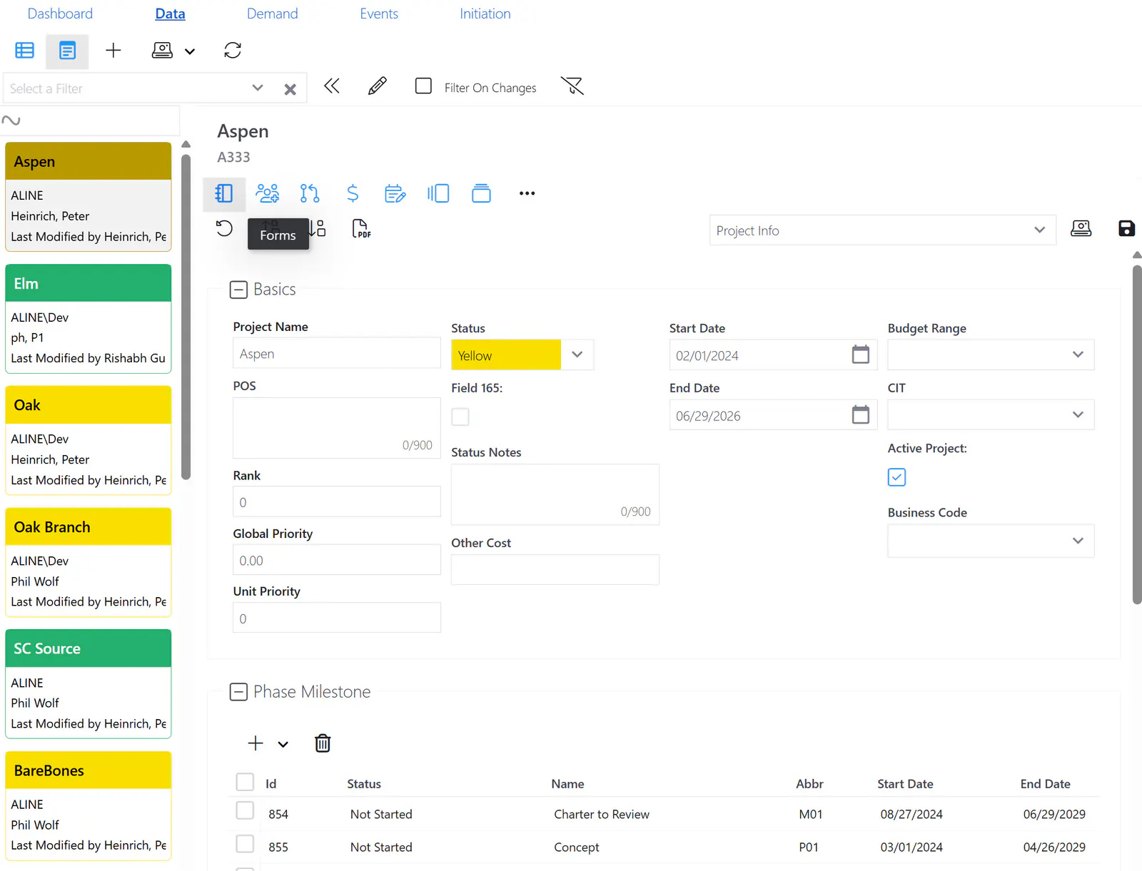
Task: Click the clear filter funnel icon
Action: [572, 86]
